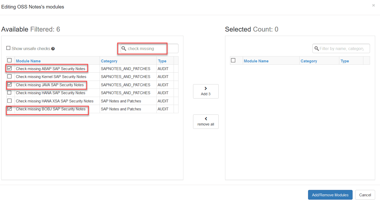
Task: Toggle select-all checkbox in Selected table header
Action: 233,61
